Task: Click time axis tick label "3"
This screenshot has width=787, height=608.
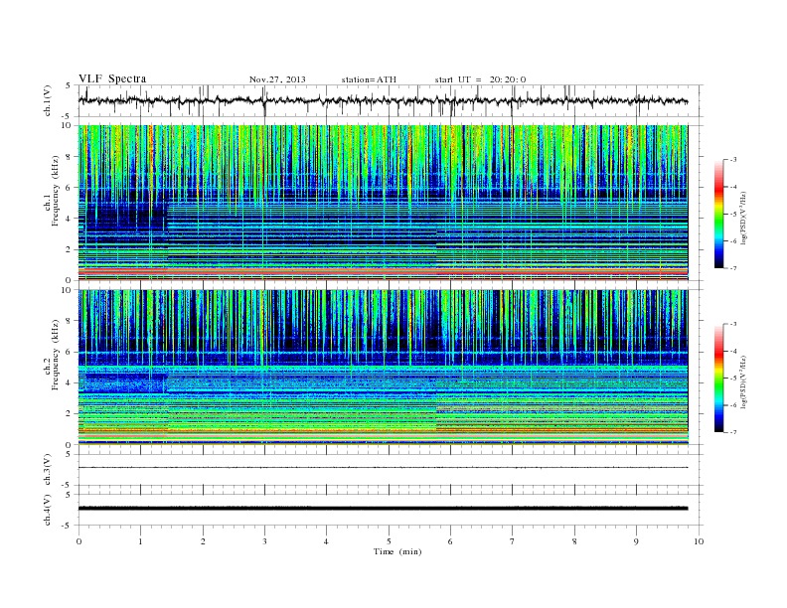Action: click(265, 541)
